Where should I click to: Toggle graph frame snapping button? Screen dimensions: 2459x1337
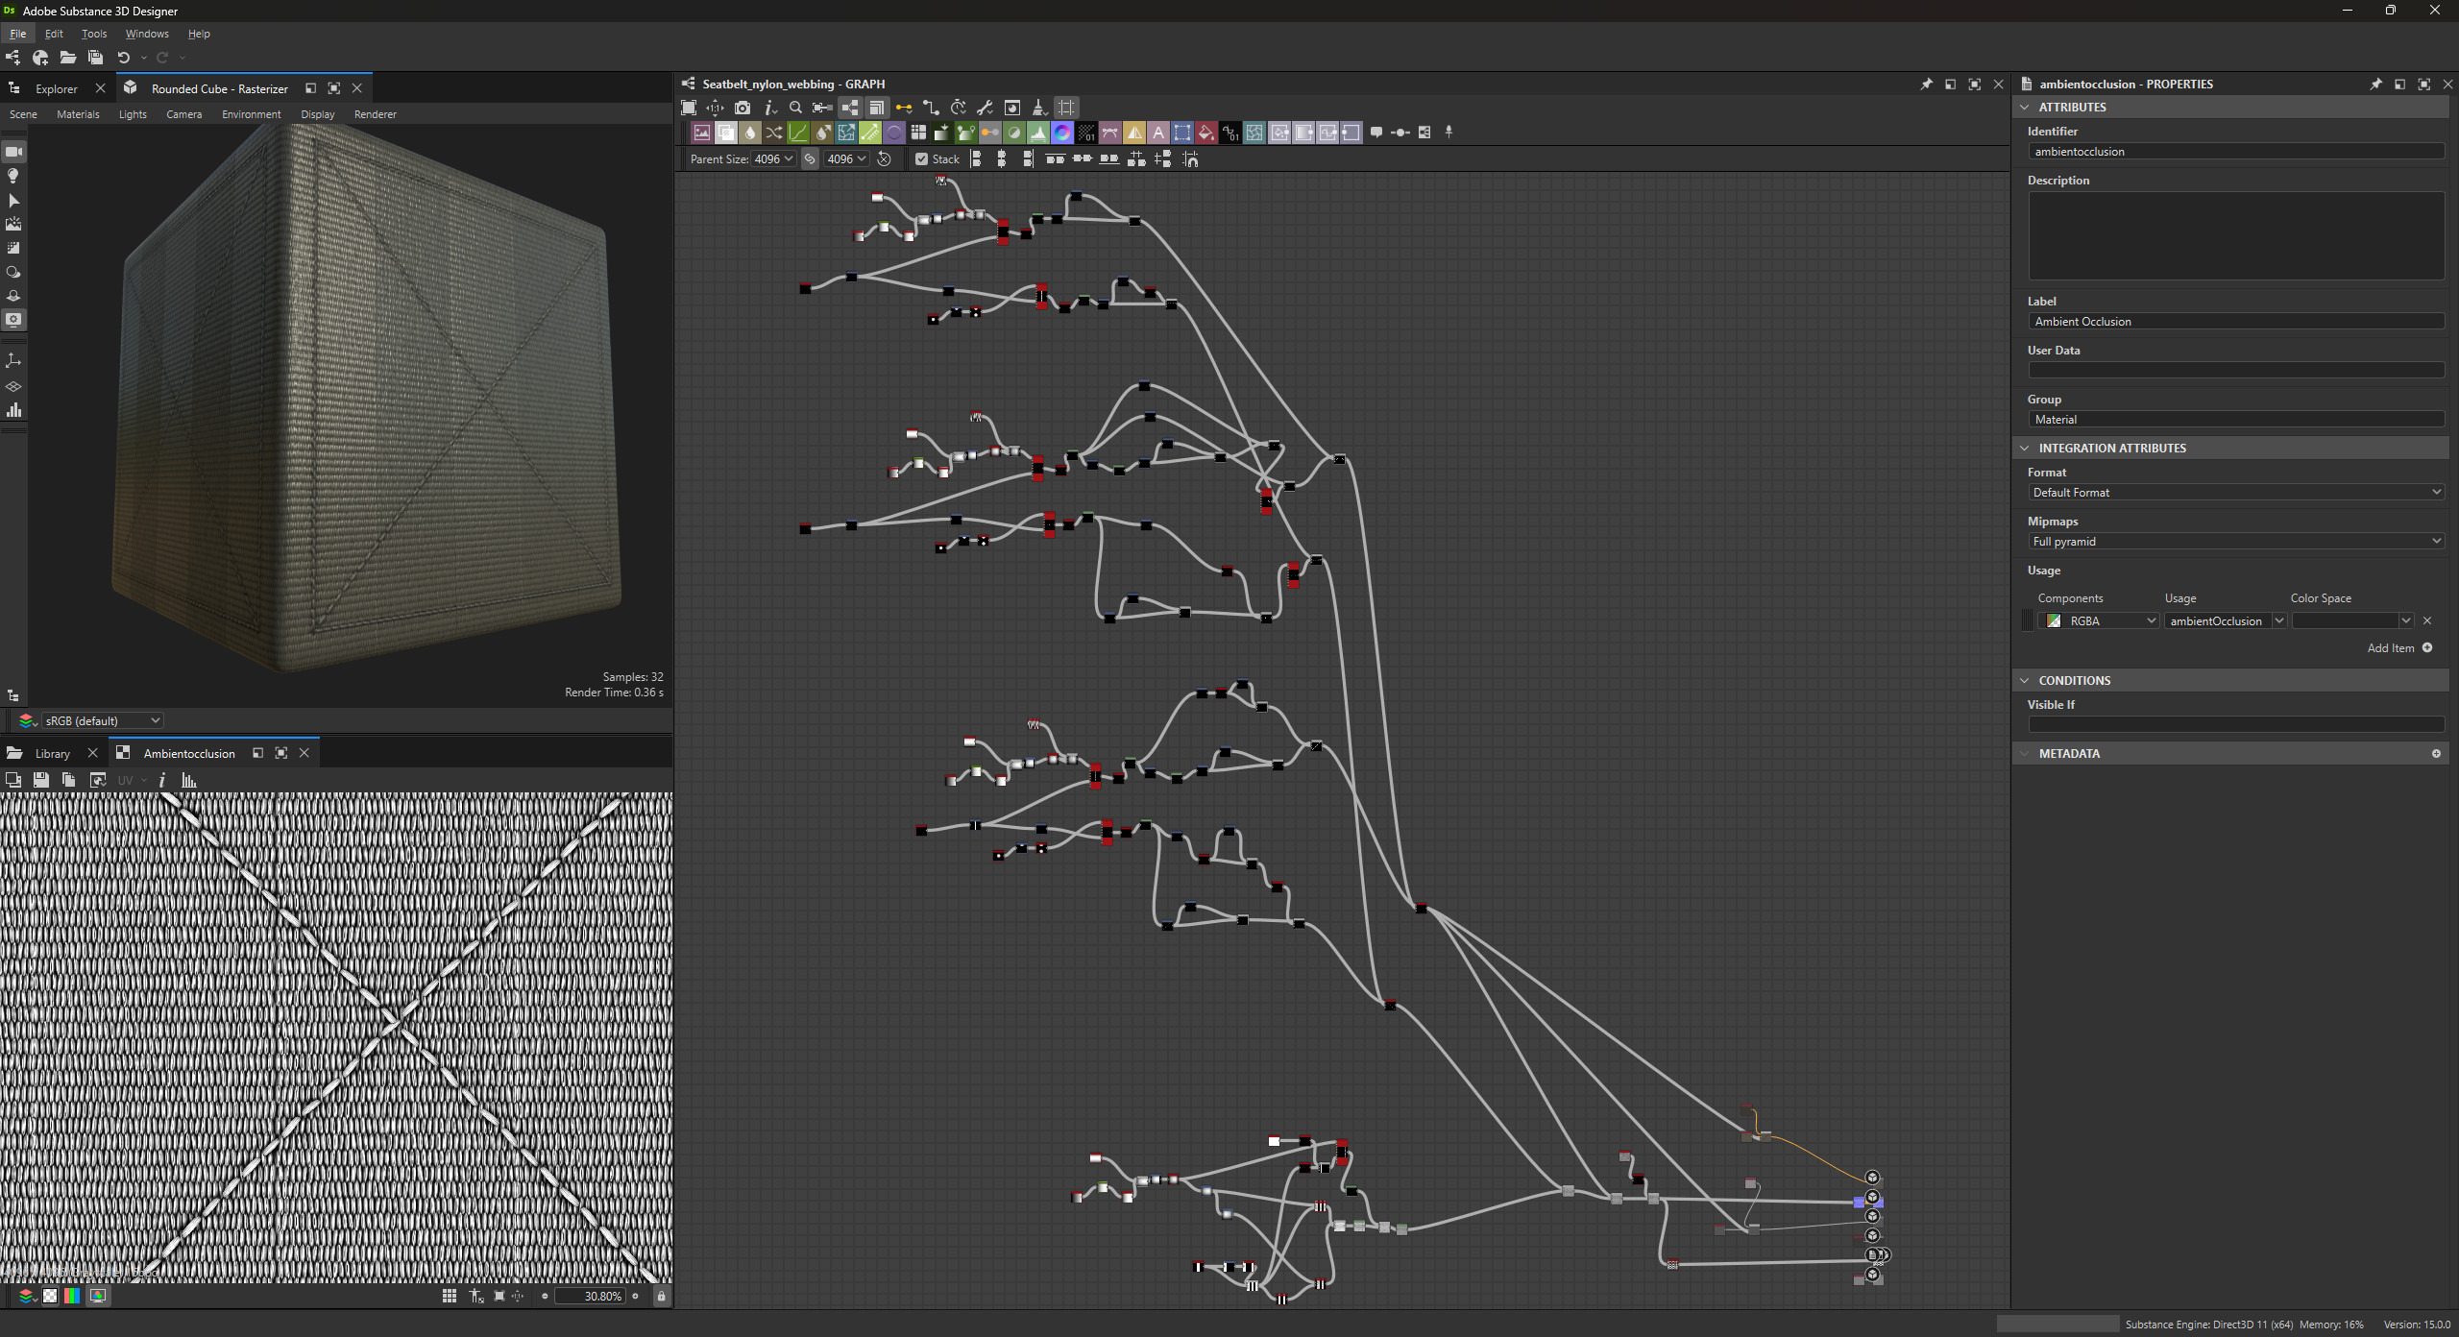(1066, 108)
